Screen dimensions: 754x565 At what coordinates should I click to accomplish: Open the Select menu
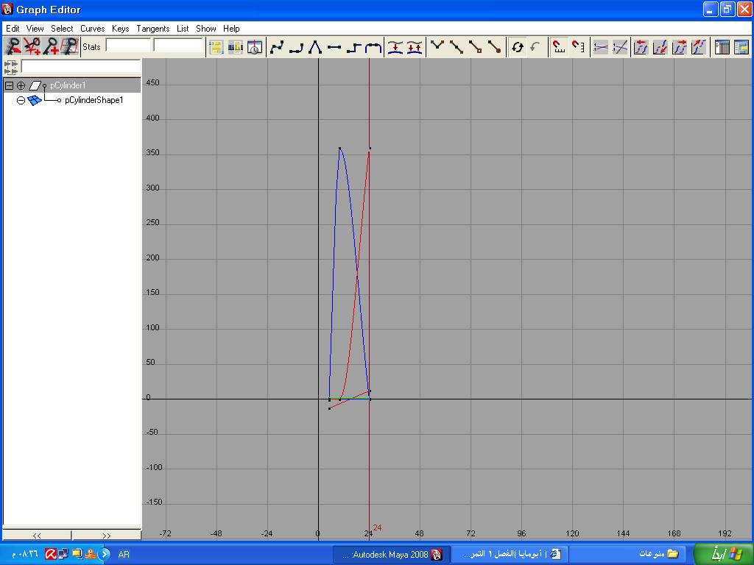point(62,29)
